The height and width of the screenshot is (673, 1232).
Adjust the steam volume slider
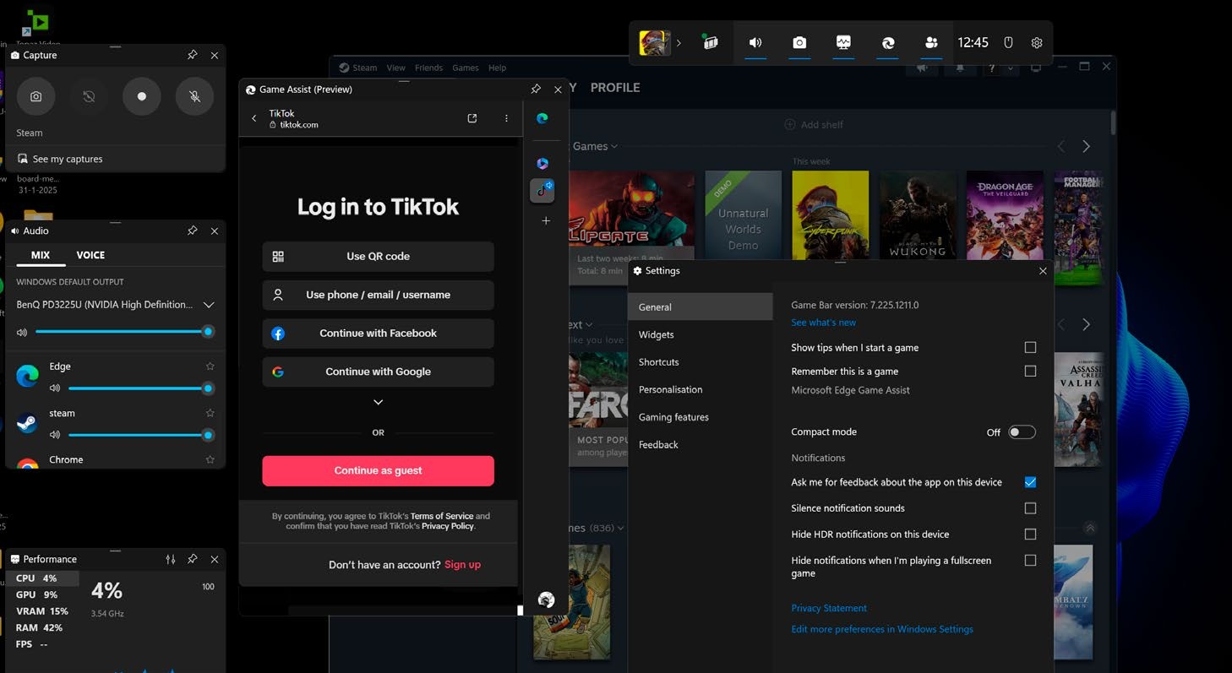pos(139,435)
